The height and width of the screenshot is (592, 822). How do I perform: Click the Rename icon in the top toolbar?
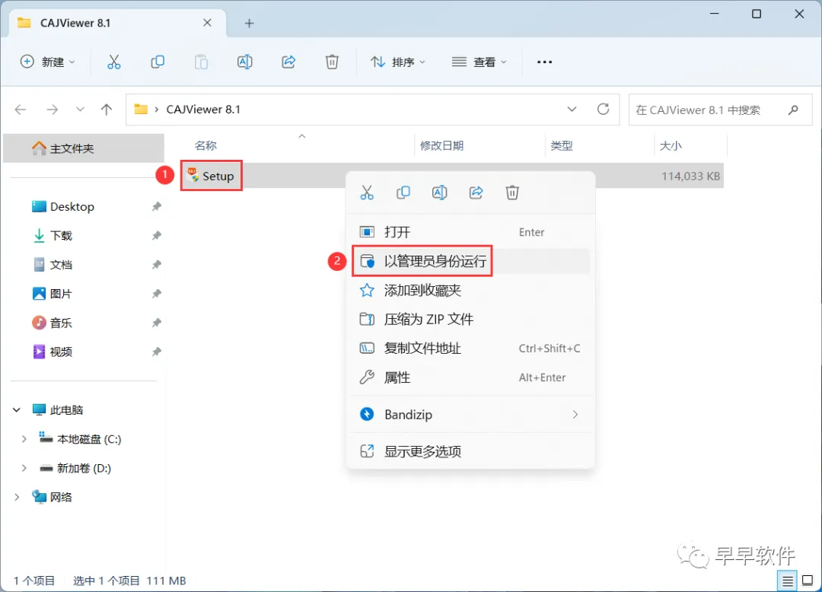click(x=245, y=62)
